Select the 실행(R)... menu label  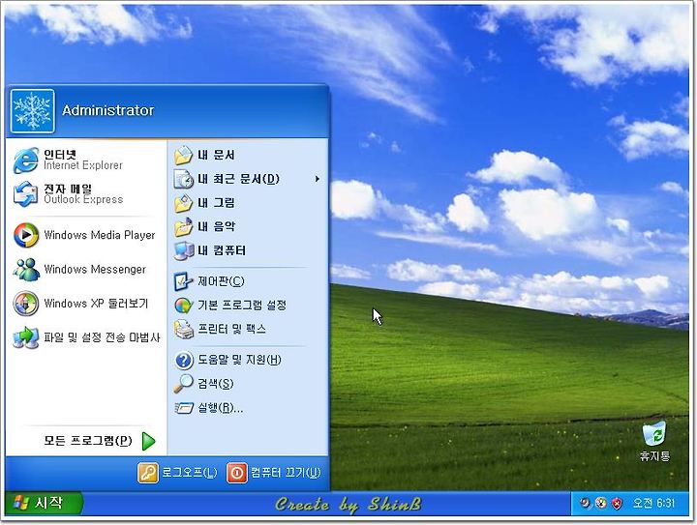221,407
